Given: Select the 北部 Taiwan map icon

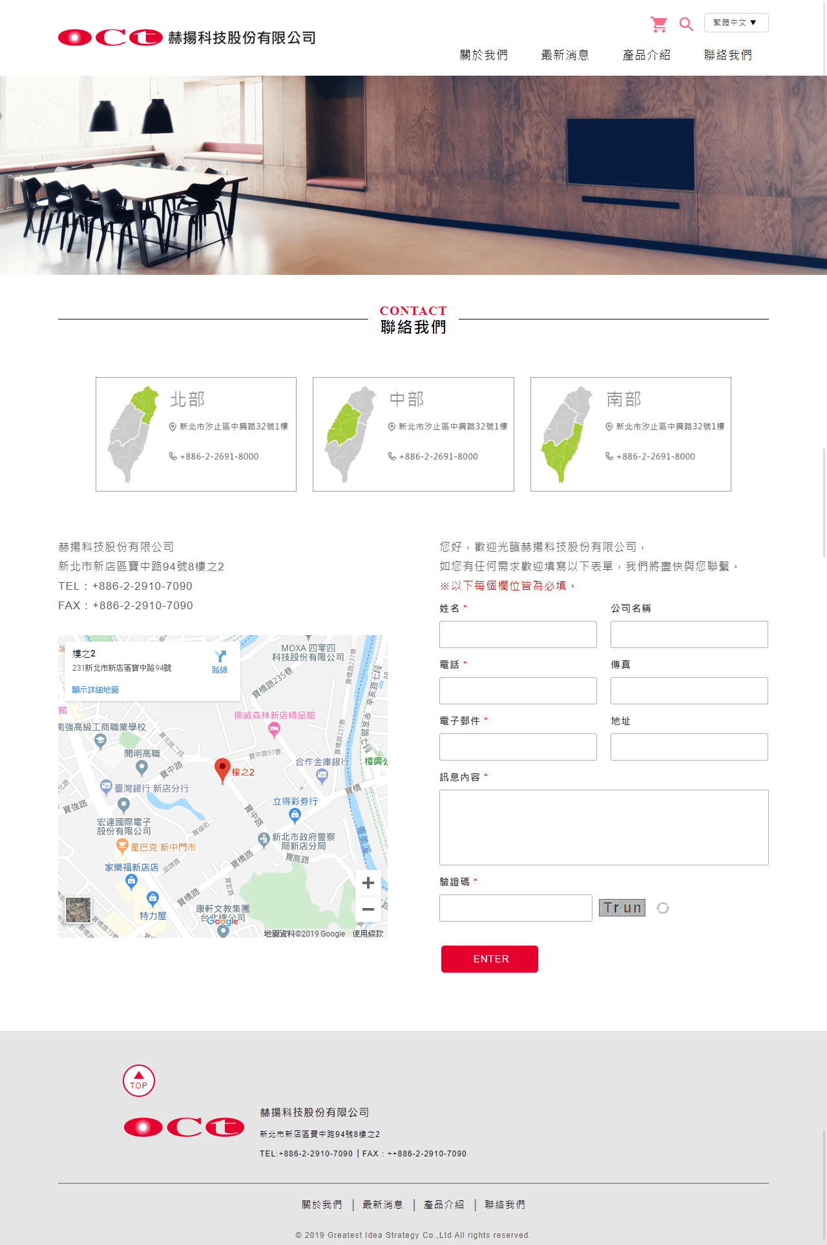Looking at the screenshot, I should tap(134, 435).
